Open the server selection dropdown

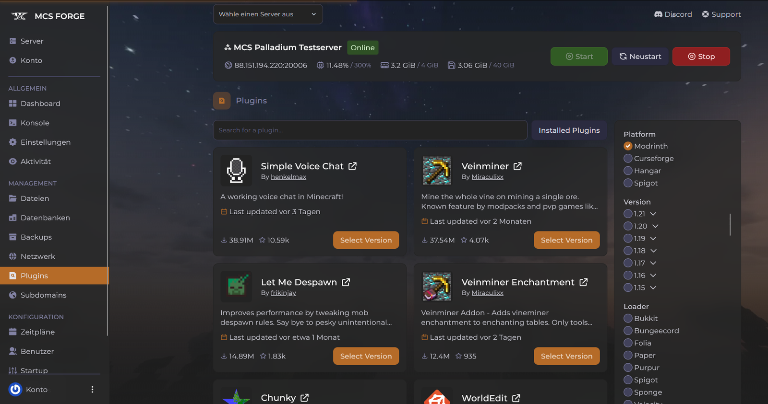[267, 14]
